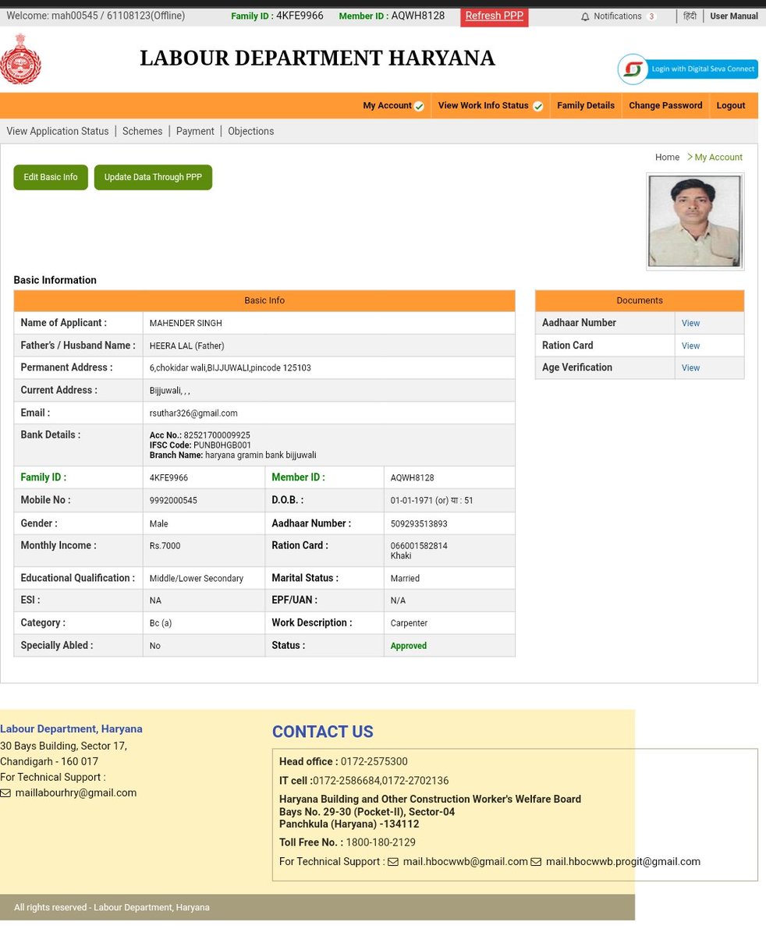Click Family ID value 4KFE9966 in table
Viewport: 766px width, 936px height.
[x=168, y=477]
